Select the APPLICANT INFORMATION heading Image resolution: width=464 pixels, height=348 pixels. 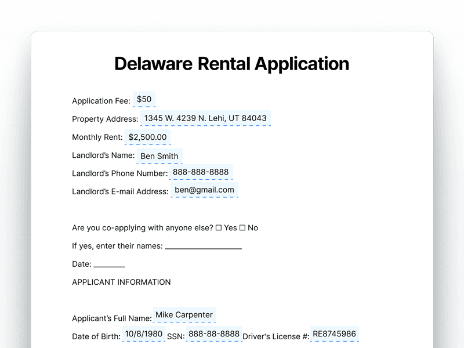coord(121,282)
